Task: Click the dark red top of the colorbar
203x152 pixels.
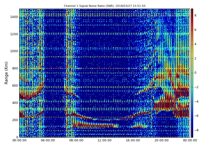Action: [192, 11]
